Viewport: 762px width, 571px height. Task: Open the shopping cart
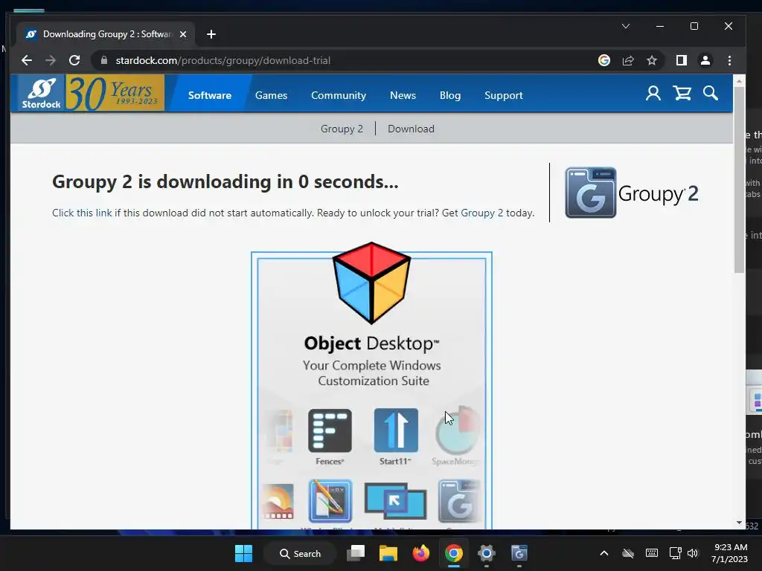[682, 93]
